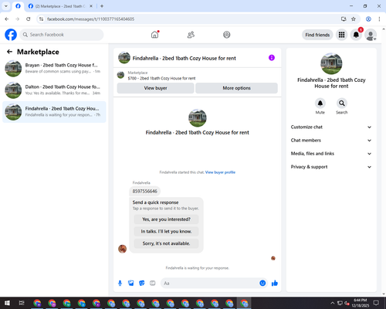386x309 pixels.
Task: Switch to the Marketplace 2bed 1bath tab
Action: tap(60, 6)
